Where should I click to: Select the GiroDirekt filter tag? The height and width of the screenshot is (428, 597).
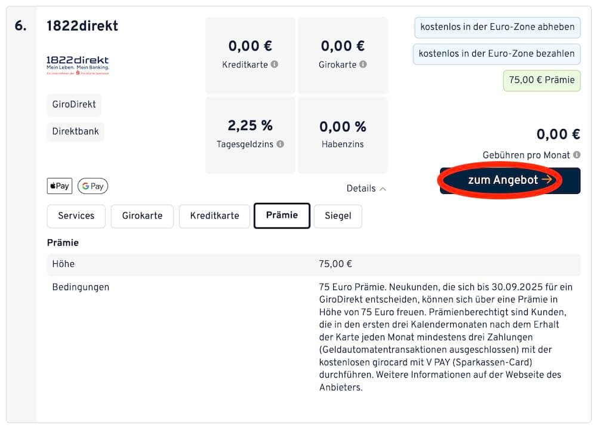[x=73, y=105]
